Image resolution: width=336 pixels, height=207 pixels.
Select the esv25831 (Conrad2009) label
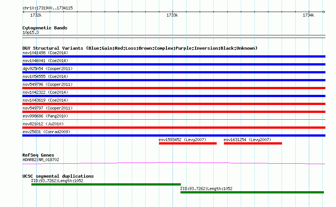point(46,132)
